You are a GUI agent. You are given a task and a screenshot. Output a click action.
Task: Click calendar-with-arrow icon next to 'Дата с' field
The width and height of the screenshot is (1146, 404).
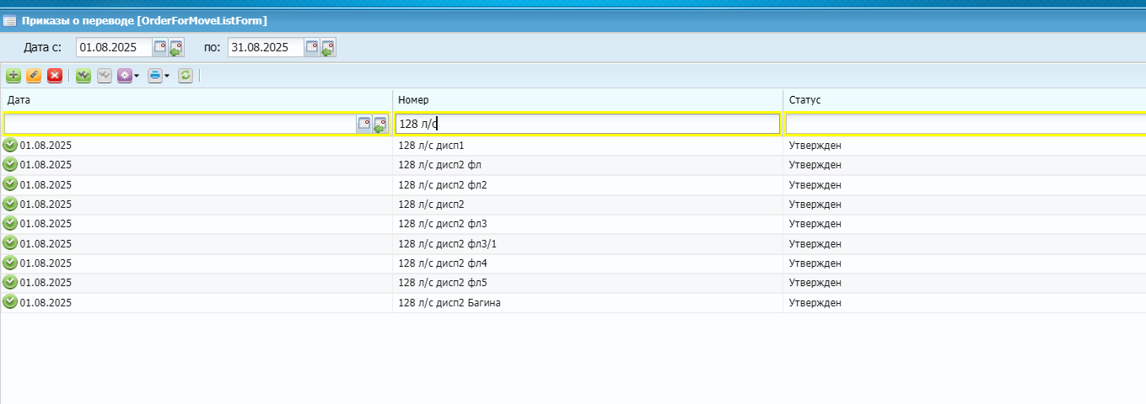point(176,48)
